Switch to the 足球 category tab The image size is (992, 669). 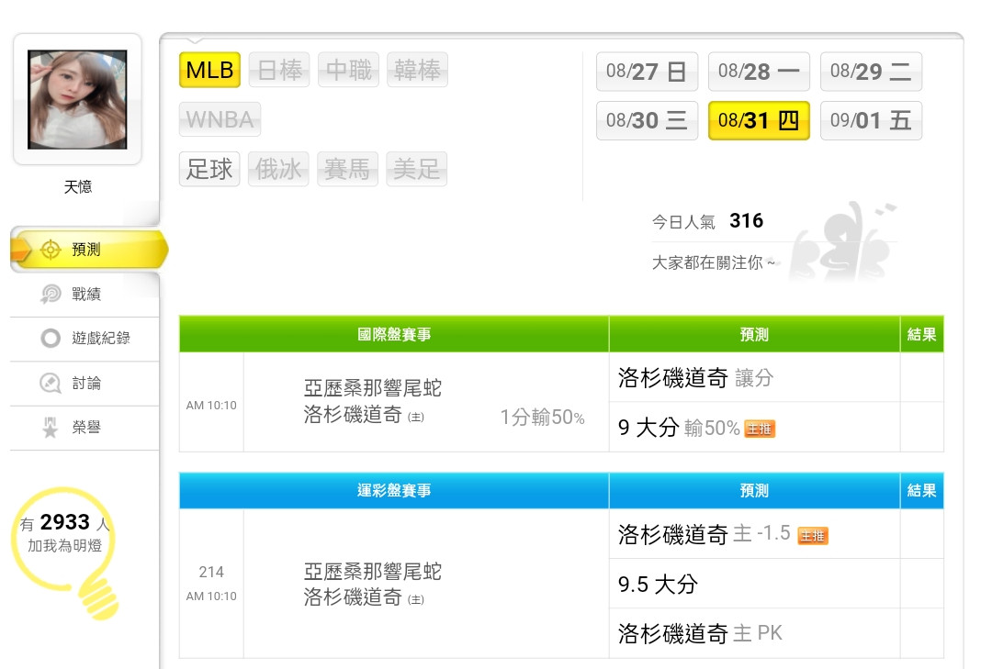209,169
